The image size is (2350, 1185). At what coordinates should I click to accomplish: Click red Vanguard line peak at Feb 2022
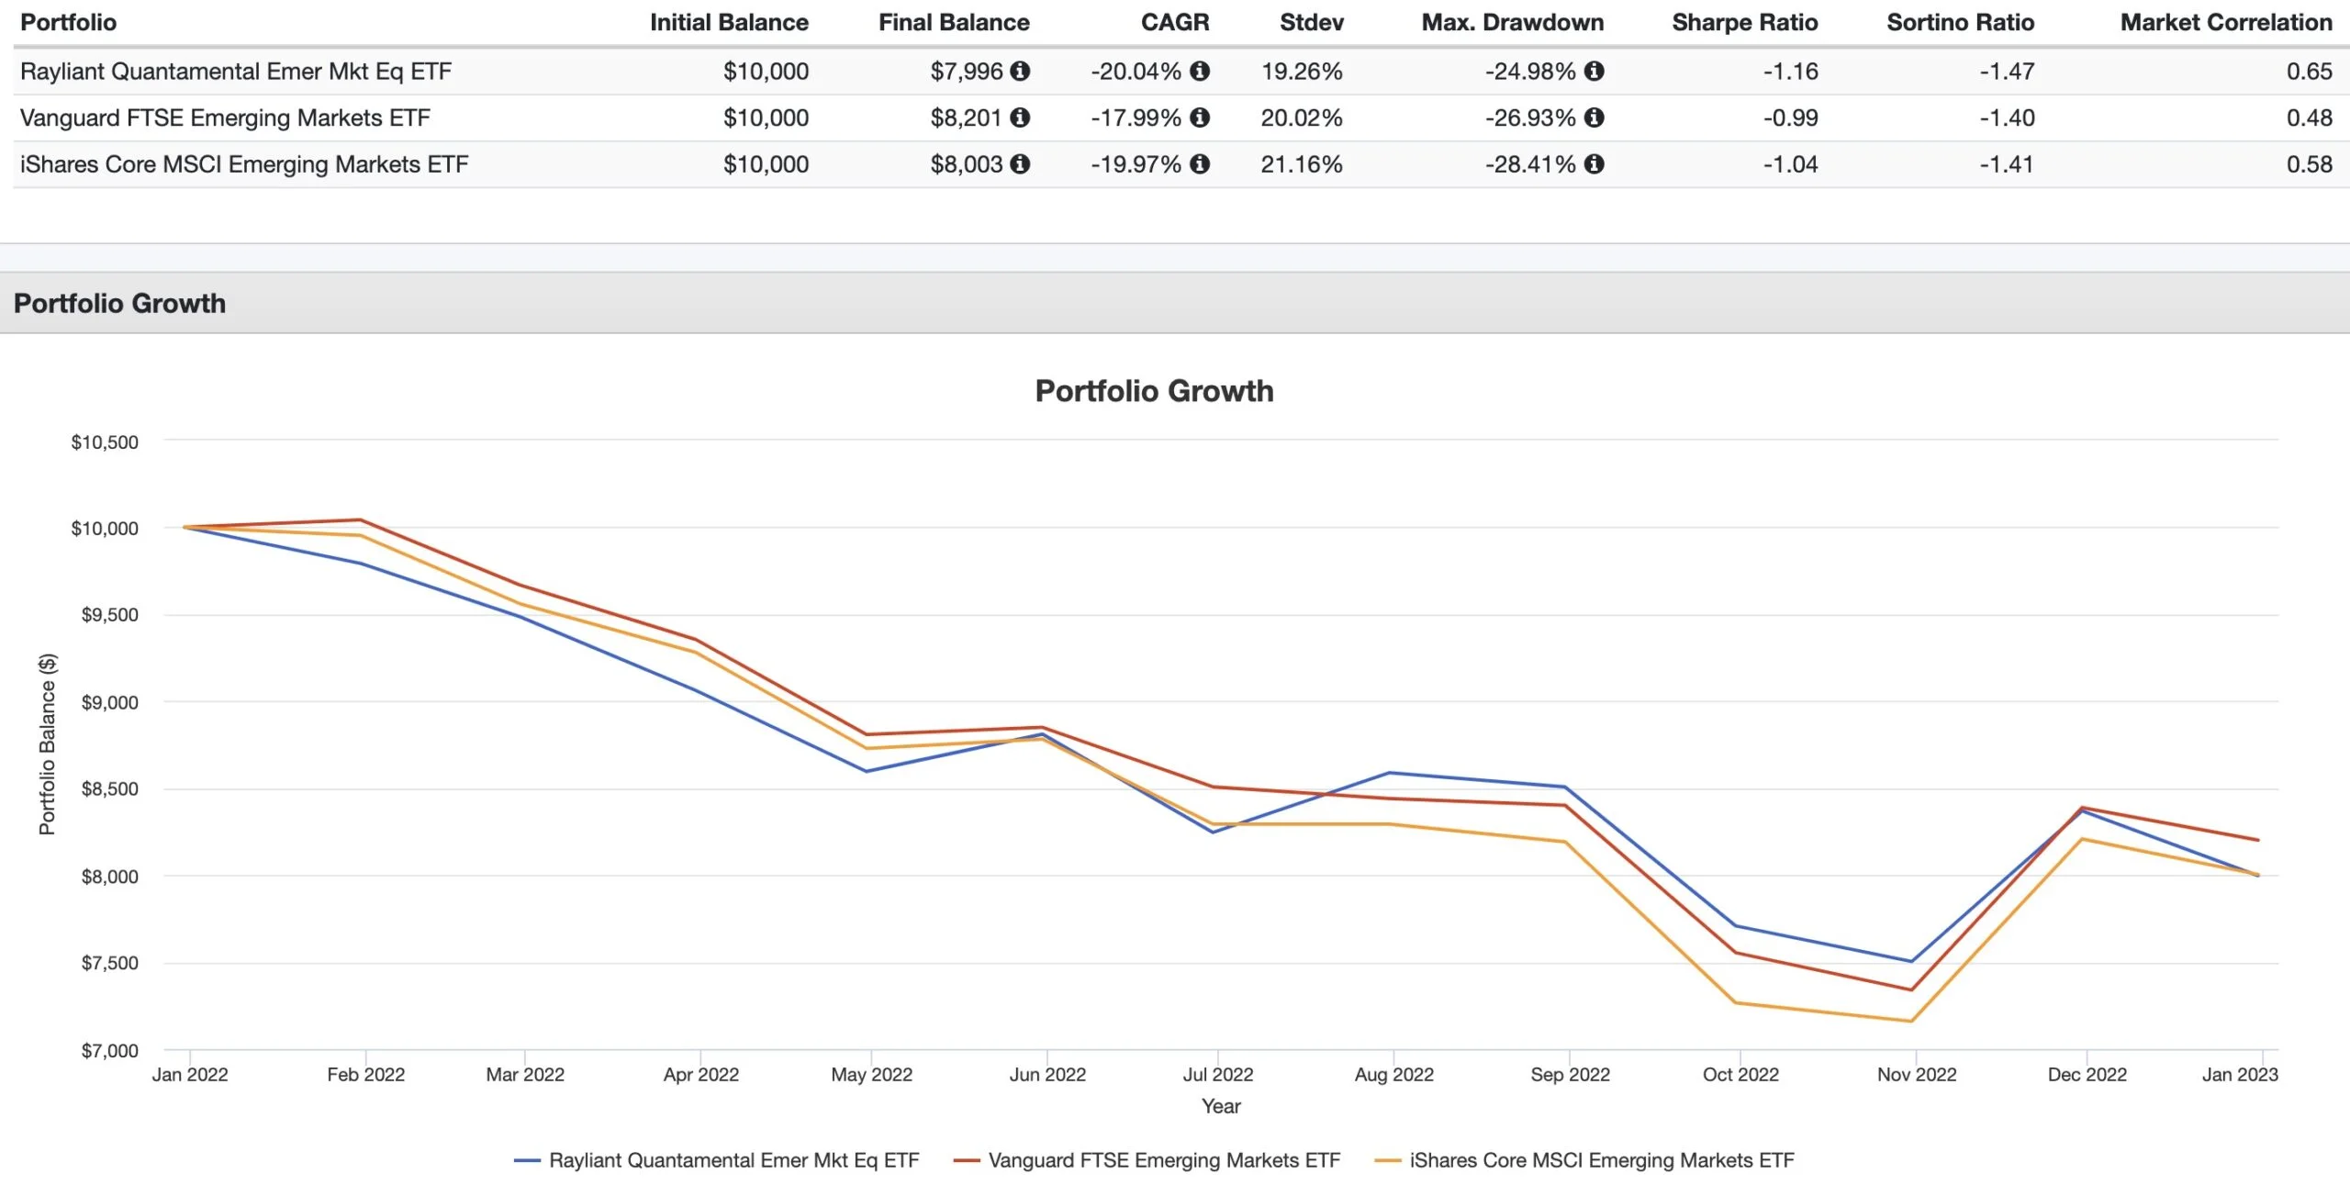coord(360,520)
